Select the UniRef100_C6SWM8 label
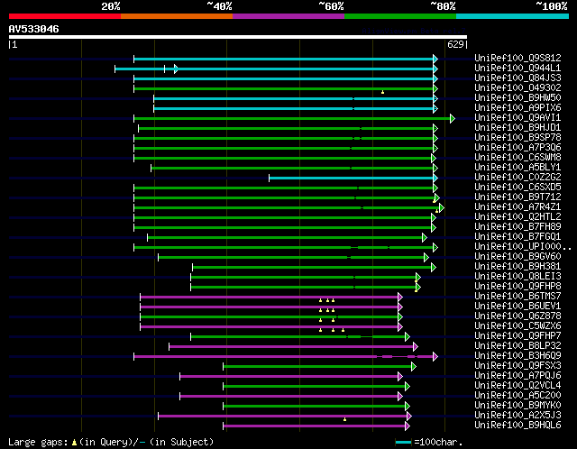The width and height of the screenshot is (577, 449). coord(517,157)
